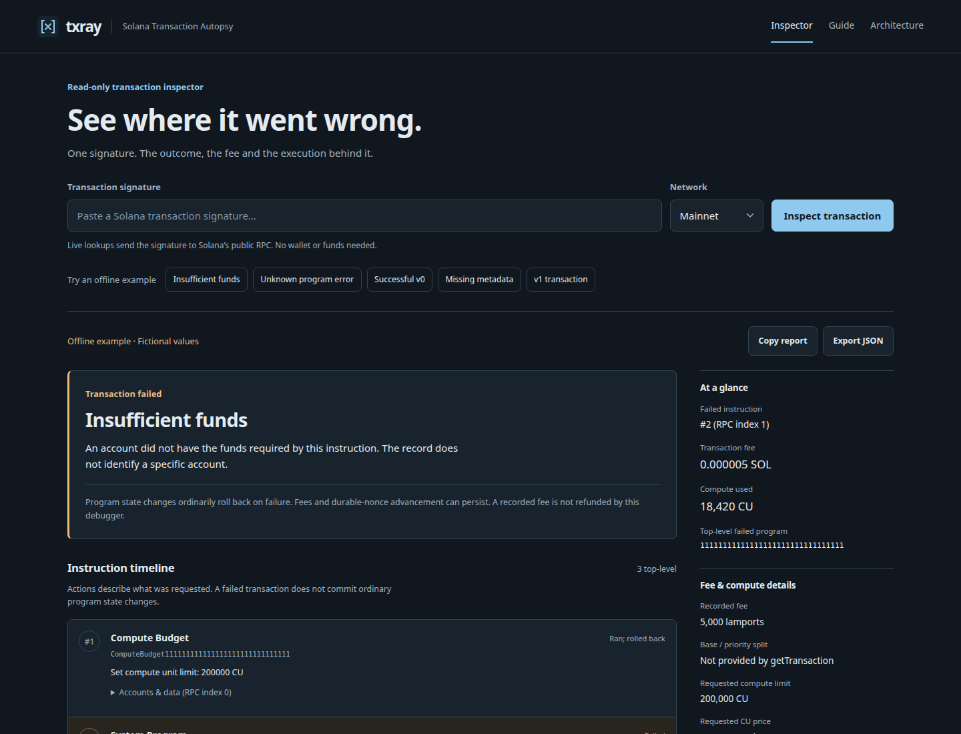The image size is (961, 734).
Task: Expand Accounts & data (RPC index 0)
Action: point(172,693)
